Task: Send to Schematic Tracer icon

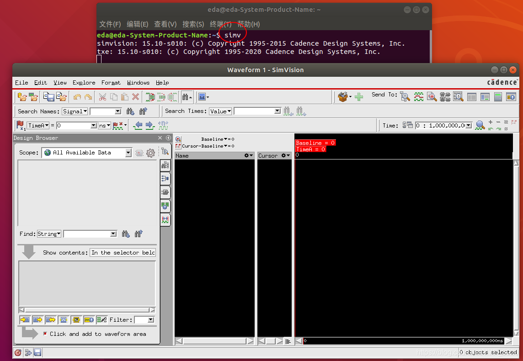Action: 445,97
